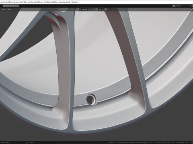
Task: Click the Object hint in status bar
Action: click(31, 142)
